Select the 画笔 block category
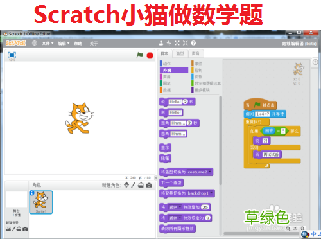The height and width of the screenshot is (239, 321). [x=174, y=84]
